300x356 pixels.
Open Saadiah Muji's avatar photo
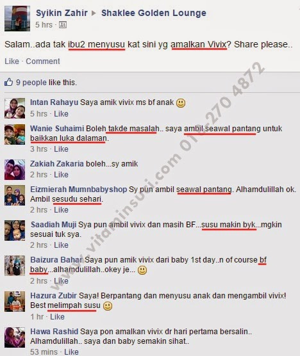[15, 231]
